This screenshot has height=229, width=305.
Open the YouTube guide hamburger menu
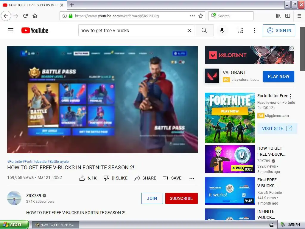(11, 30)
